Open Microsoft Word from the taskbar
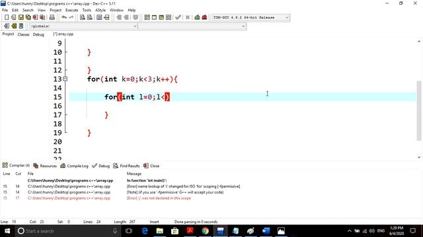Image resolution: width=423 pixels, height=237 pixels. pyautogui.click(x=266, y=231)
